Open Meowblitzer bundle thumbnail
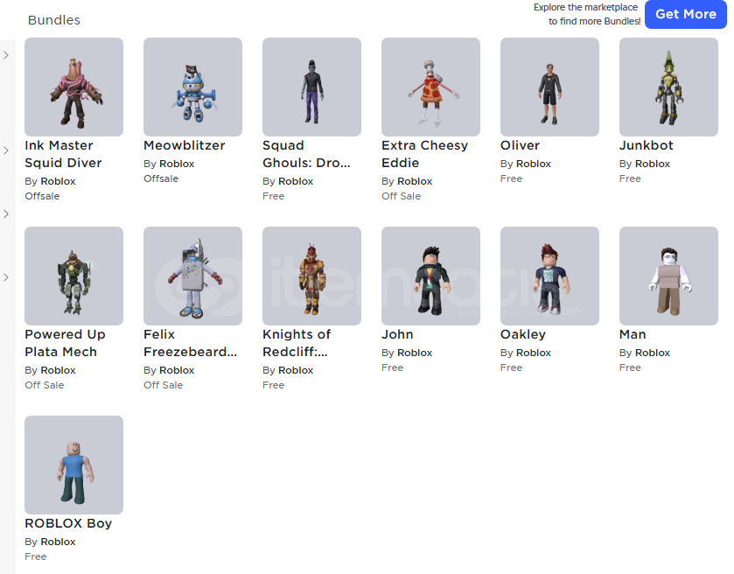The image size is (734, 574). (192, 87)
